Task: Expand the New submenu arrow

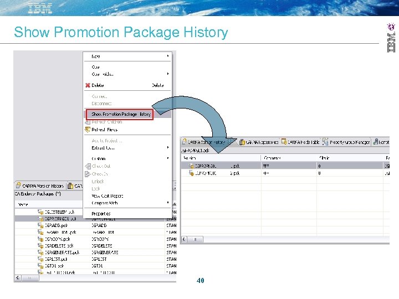Action: (x=168, y=56)
